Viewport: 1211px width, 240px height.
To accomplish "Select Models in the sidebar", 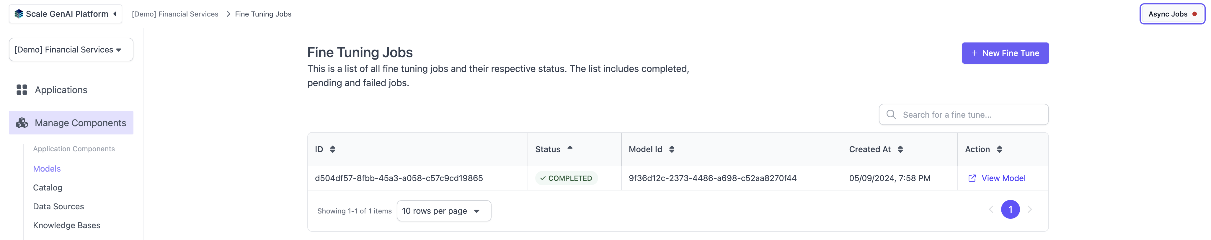I will pyautogui.click(x=47, y=169).
